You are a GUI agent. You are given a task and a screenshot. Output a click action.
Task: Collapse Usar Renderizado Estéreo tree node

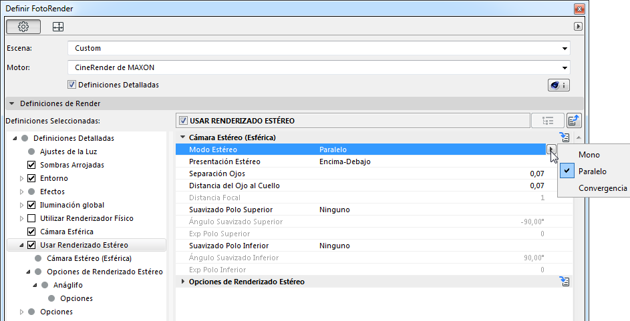tap(21, 245)
